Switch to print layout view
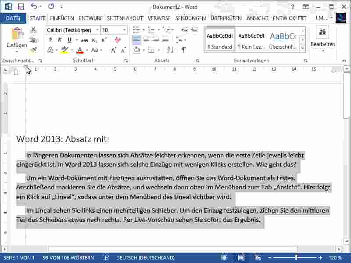 click(241, 258)
